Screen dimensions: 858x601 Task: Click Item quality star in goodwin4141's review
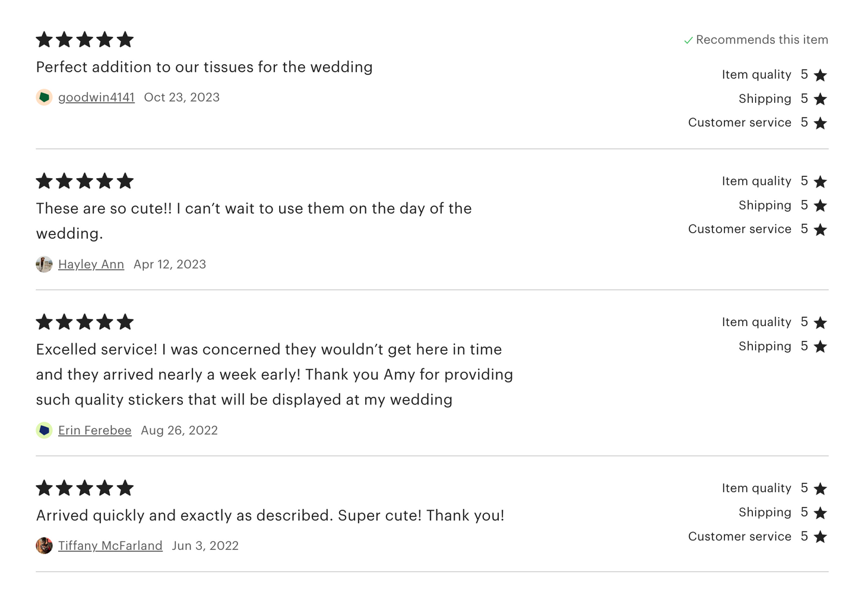(x=820, y=75)
